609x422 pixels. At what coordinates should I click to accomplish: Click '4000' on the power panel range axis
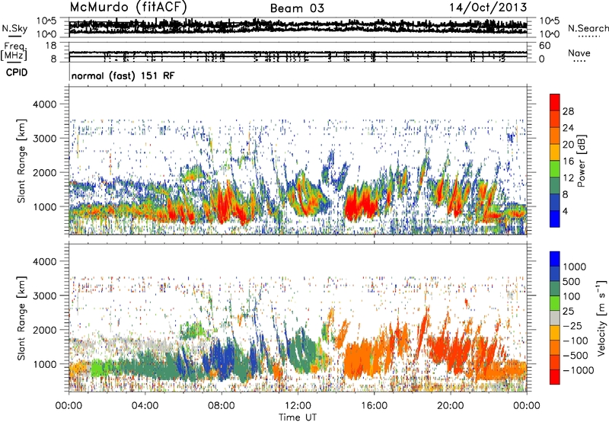[x=45, y=104]
